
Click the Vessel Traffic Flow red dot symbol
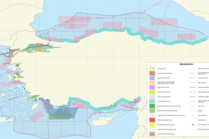click(x=193, y=125)
